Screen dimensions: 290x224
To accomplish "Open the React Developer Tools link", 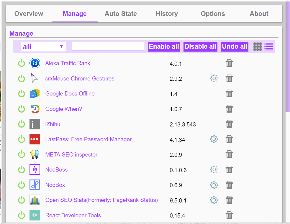I will pyautogui.click(x=73, y=215).
